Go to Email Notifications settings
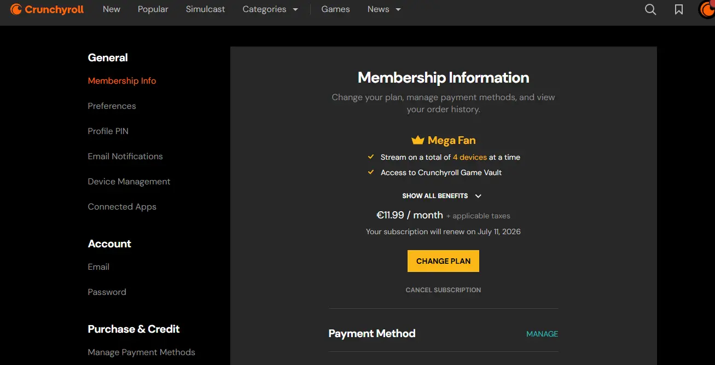Screen dimensions: 715x365 [x=125, y=157]
